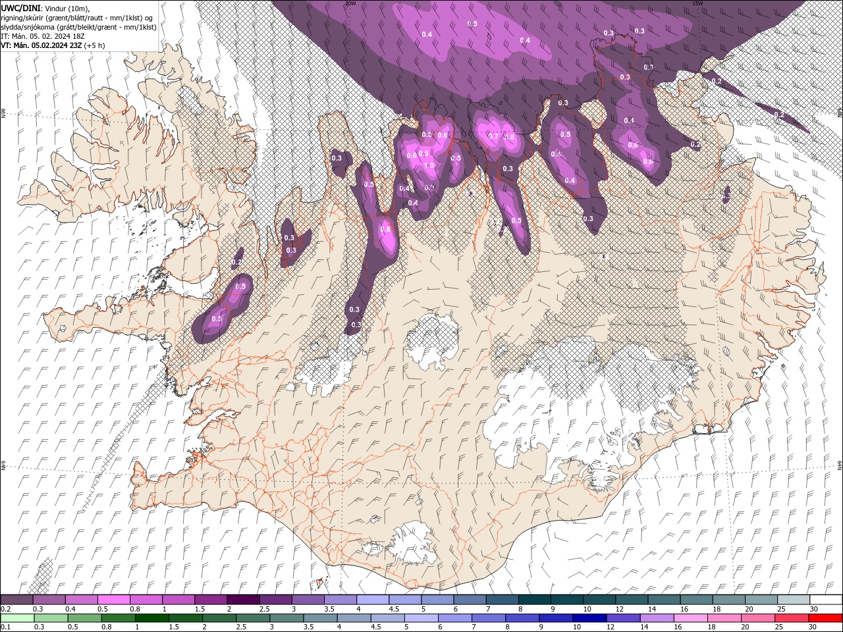Click the lavender swatch labeled 4
Viewport: 843px width, 632px height.
pyautogui.click(x=373, y=600)
